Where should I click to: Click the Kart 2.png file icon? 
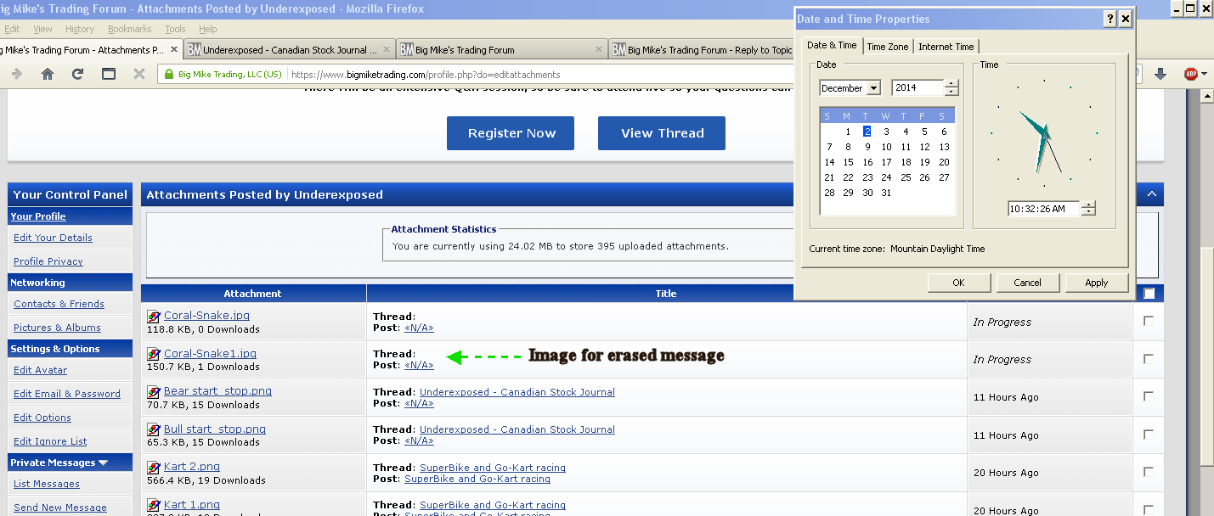coord(154,468)
